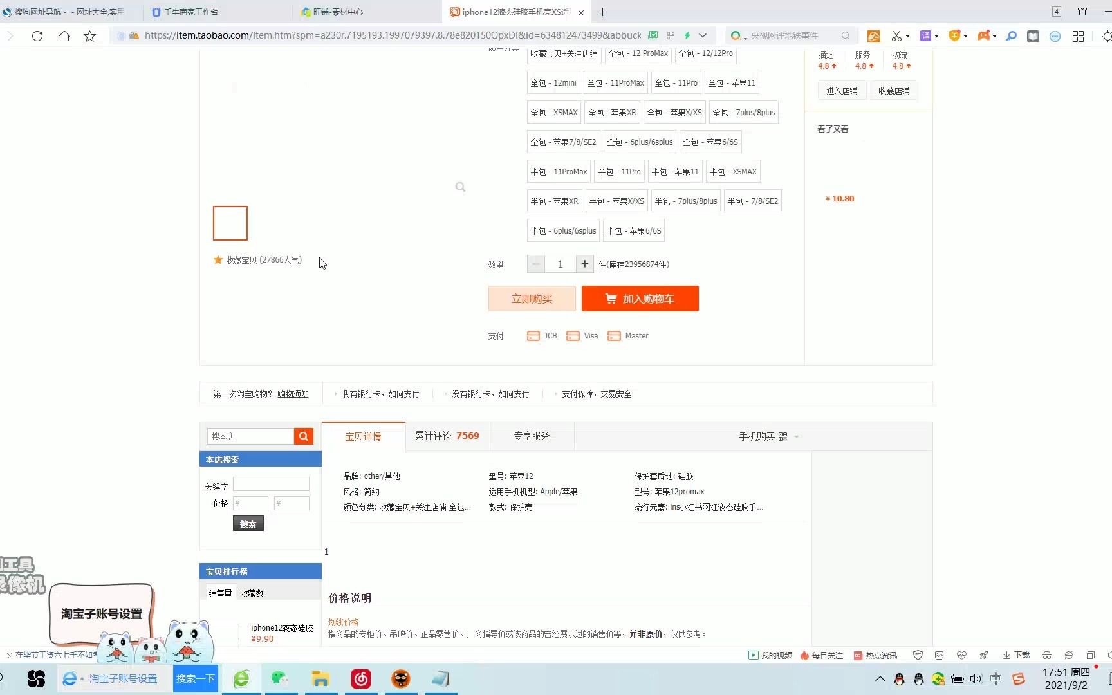The height and width of the screenshot is (695, 1112).
Task: Click the green lightning speed mode icon
Action: pyautogui.click(x=687, y=35)
